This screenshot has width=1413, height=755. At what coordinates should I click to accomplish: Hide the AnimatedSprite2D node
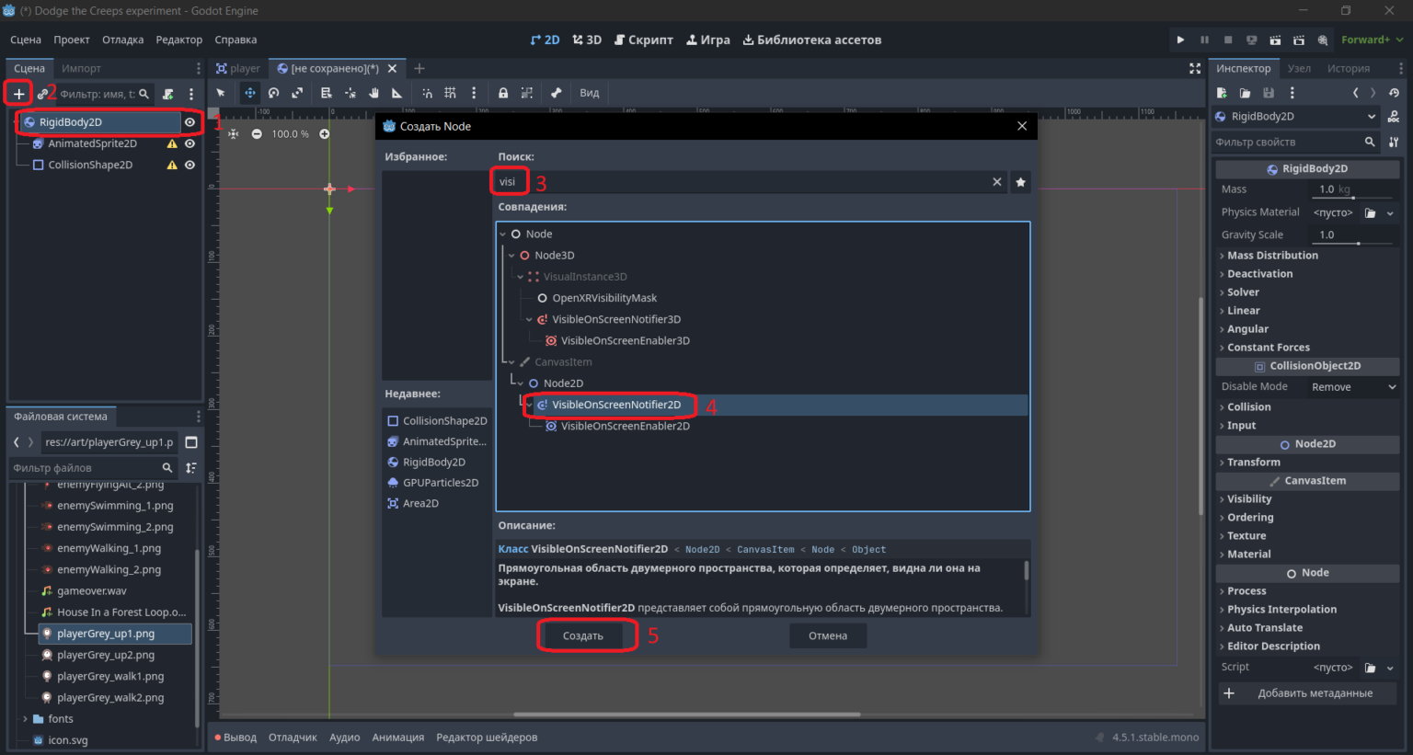point(190,143)
